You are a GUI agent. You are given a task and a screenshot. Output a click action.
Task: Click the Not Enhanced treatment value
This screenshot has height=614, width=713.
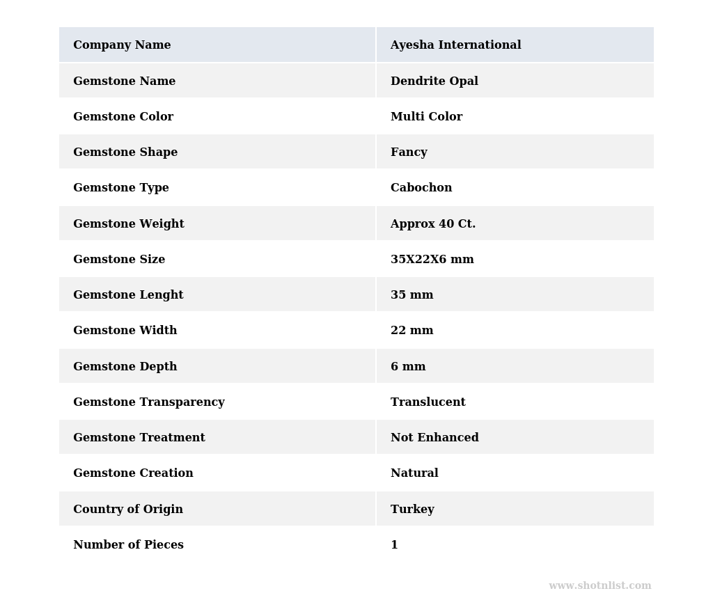point(434,438)
